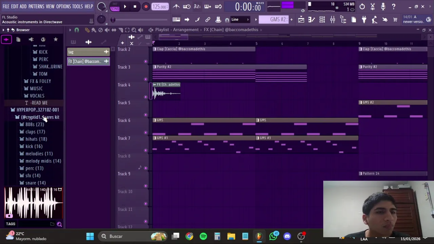The width and height of the screenshot is (434, 244).
Task: Select the zoom tool in playlist toolbar
Action: point(134,30)
